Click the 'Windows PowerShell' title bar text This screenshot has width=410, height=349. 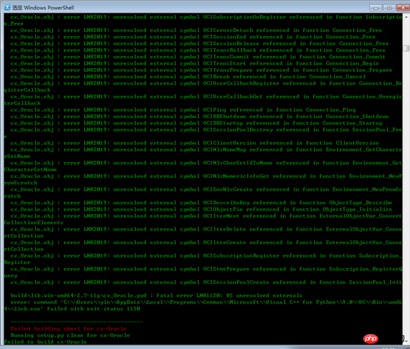49,8
